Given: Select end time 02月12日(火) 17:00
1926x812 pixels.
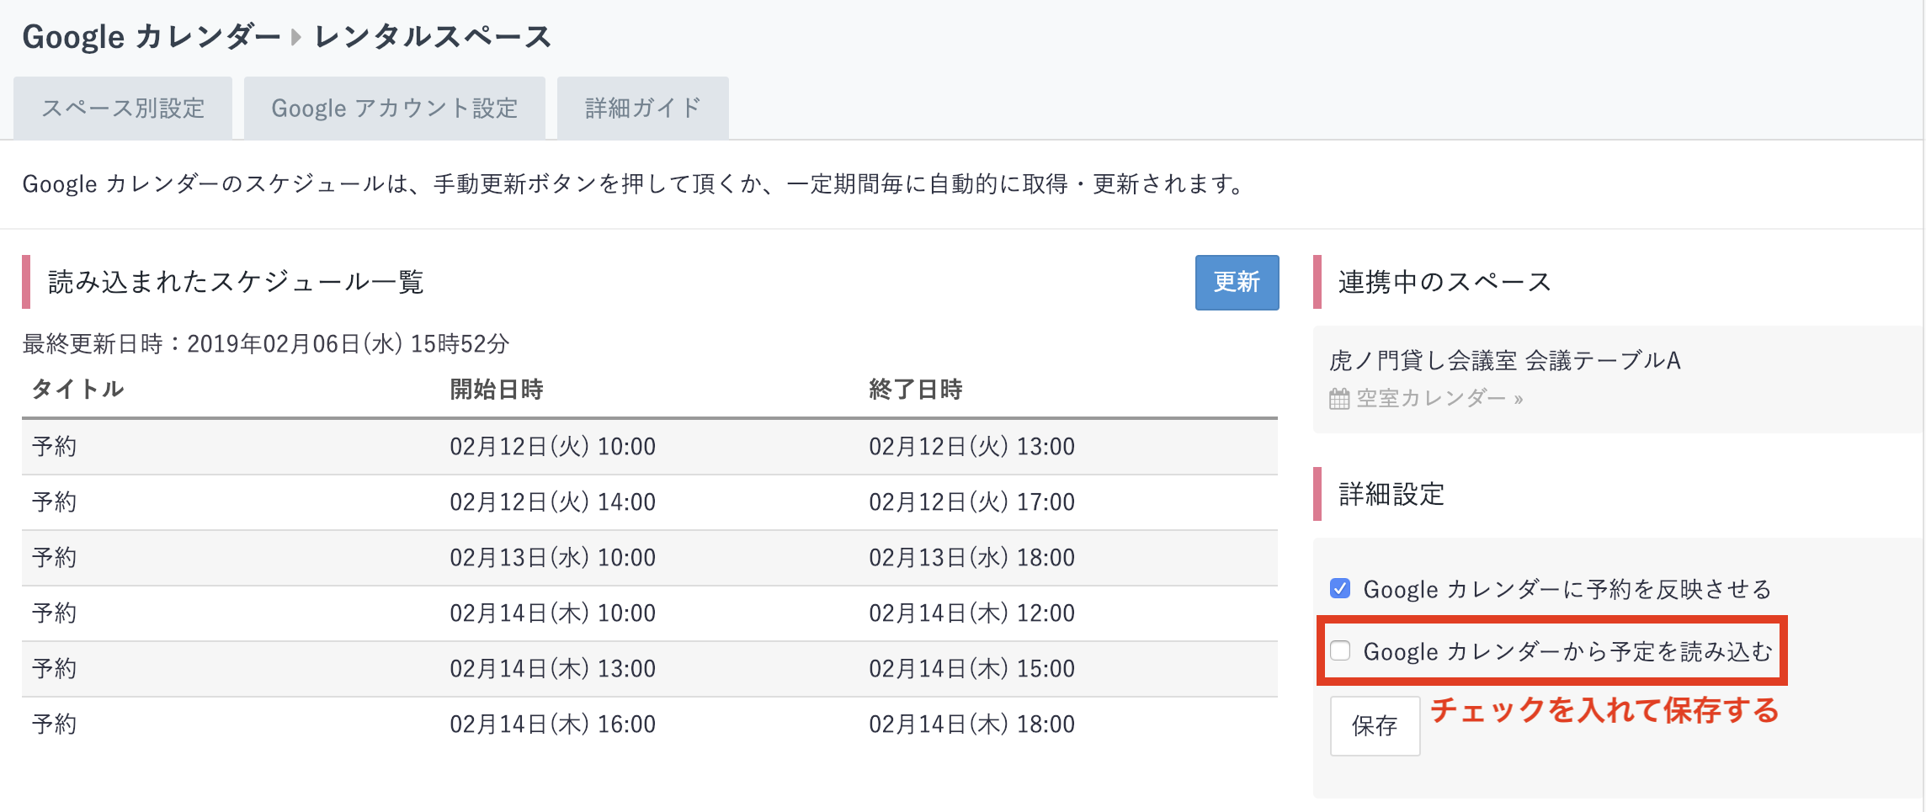Looking at the screenshot, I should pos(971,502).
